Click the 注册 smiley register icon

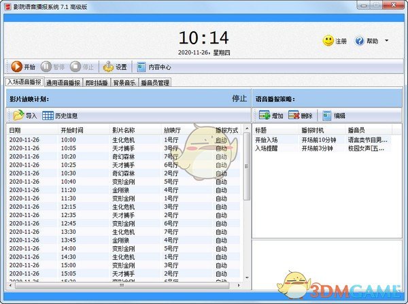pyautogui.click(x=328, y=41)
